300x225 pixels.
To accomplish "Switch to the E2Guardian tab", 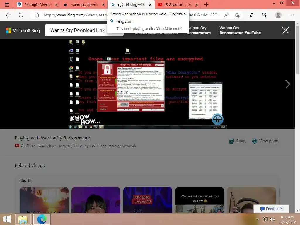I will click(x=178, y=5).
